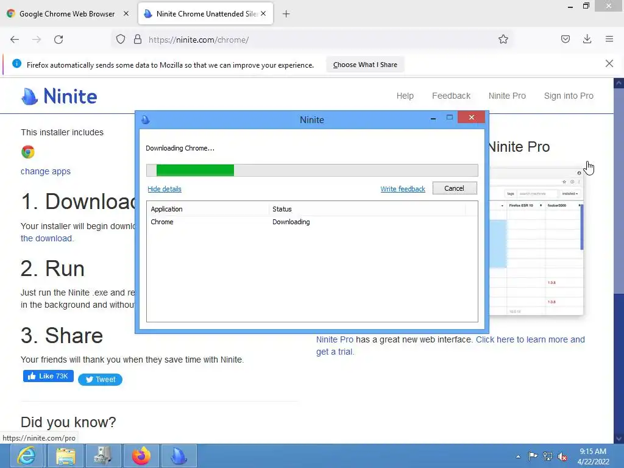Image resolution: width=624 pixels, height=468 pixels.
Task: Cancel the Chrome download in Ninite dialog
Action: (x=455, y=188)
